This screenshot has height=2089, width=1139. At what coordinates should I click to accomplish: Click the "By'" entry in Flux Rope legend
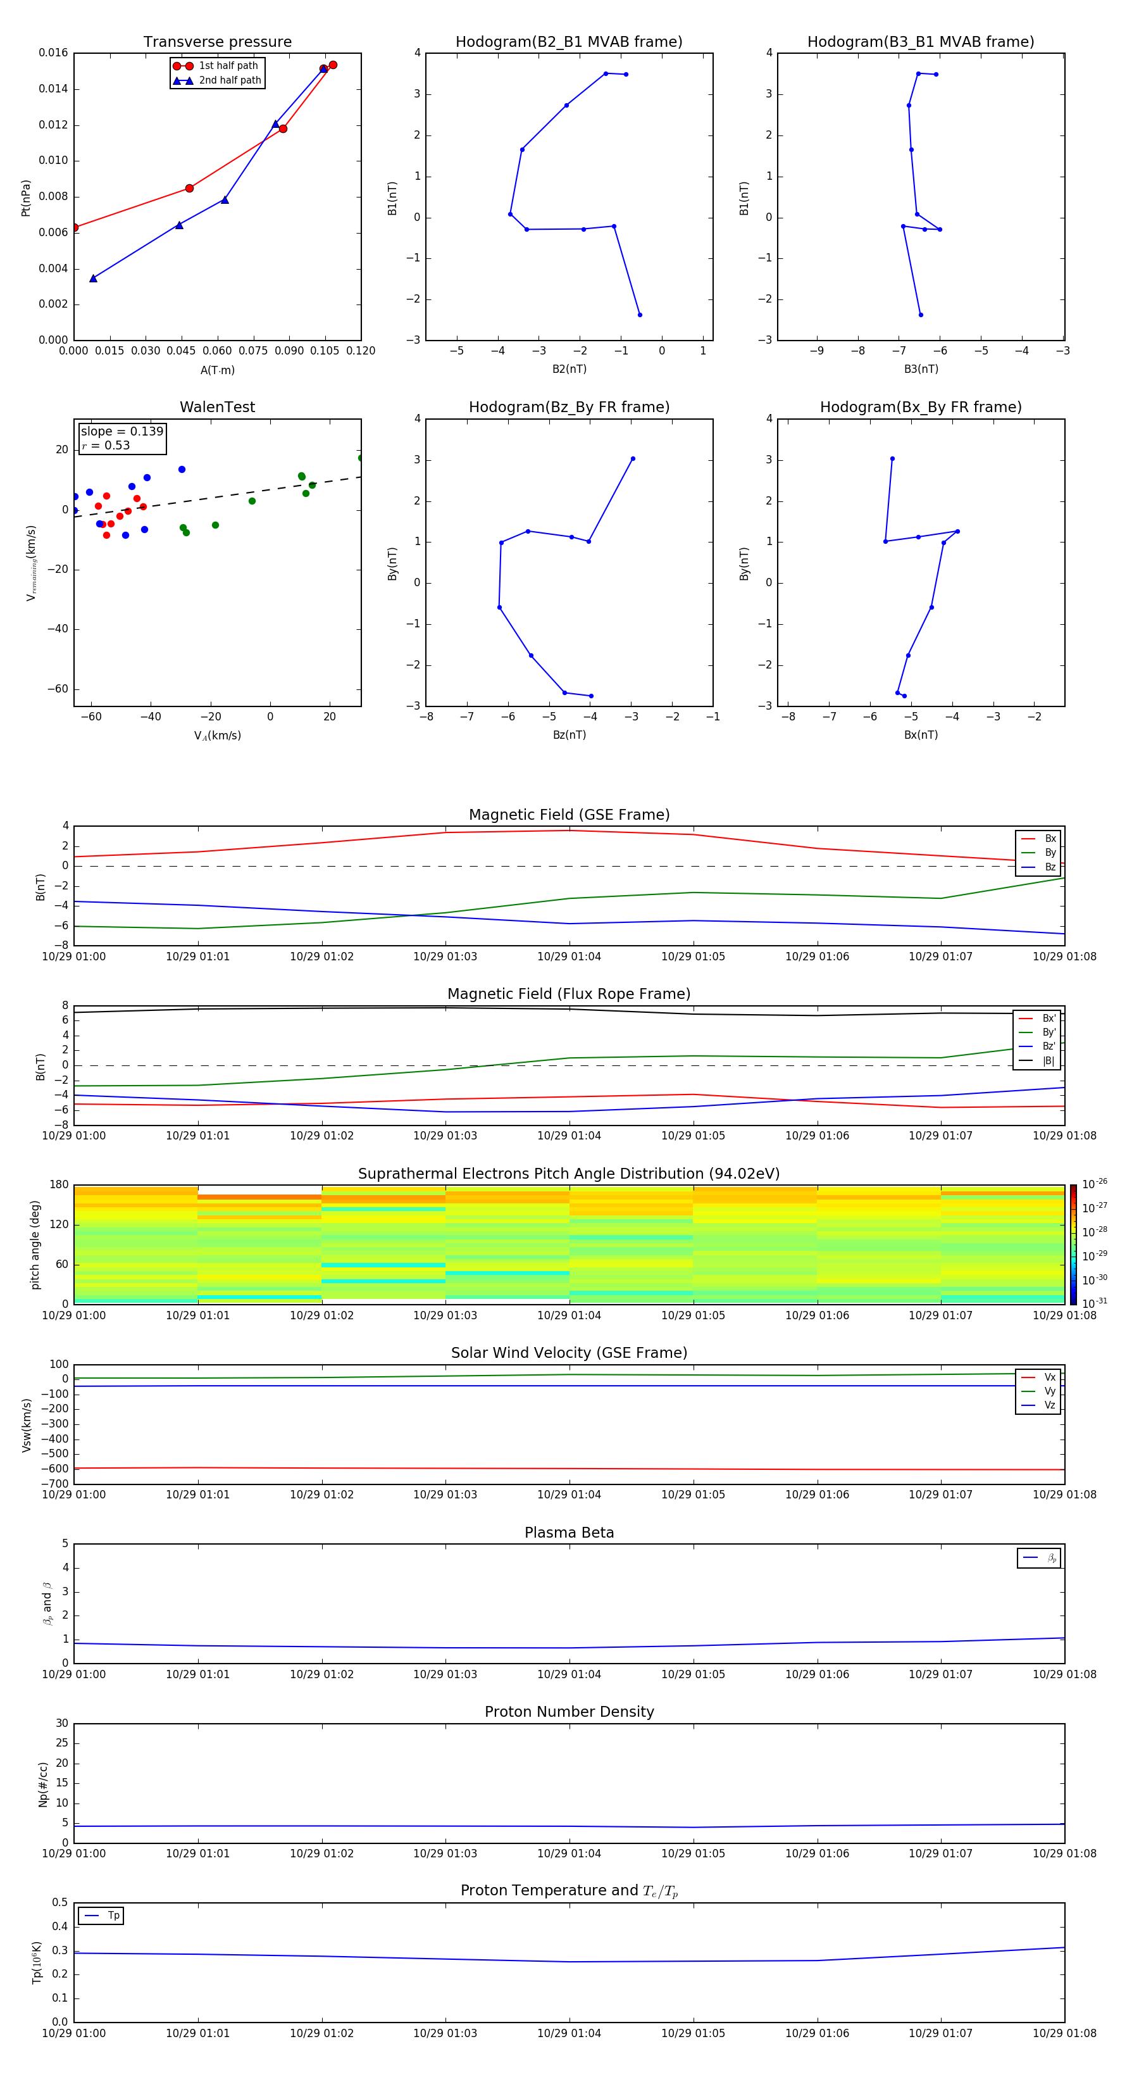click(x=1038, y=1032)
